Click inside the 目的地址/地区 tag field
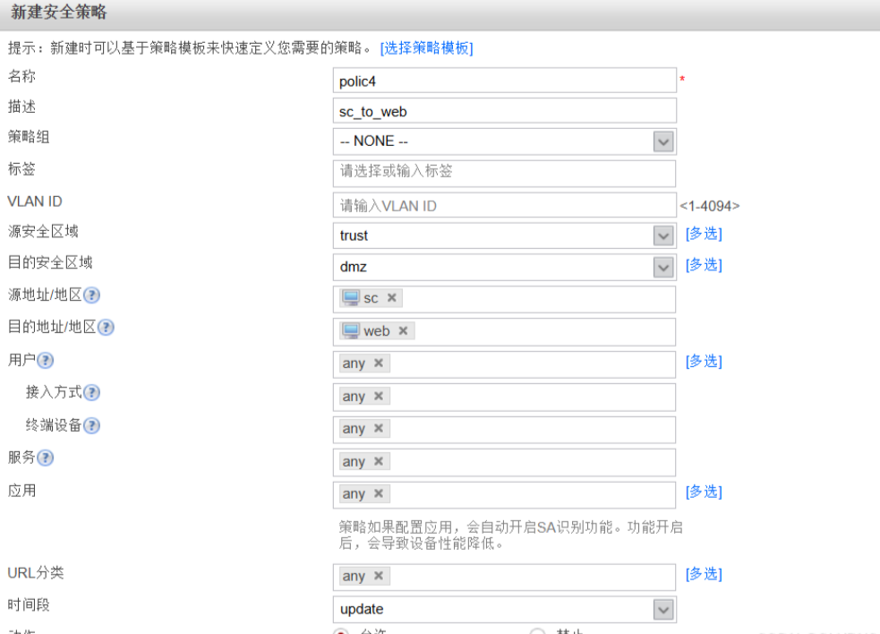The height and width of the screenshot is (634, 880). pos(505,332)
